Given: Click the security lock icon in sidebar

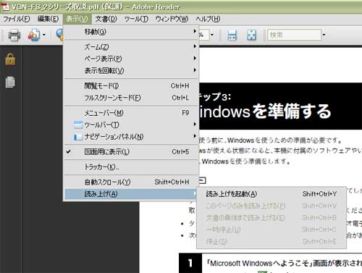Looking at the screenshot, I should tap(10, 59).
